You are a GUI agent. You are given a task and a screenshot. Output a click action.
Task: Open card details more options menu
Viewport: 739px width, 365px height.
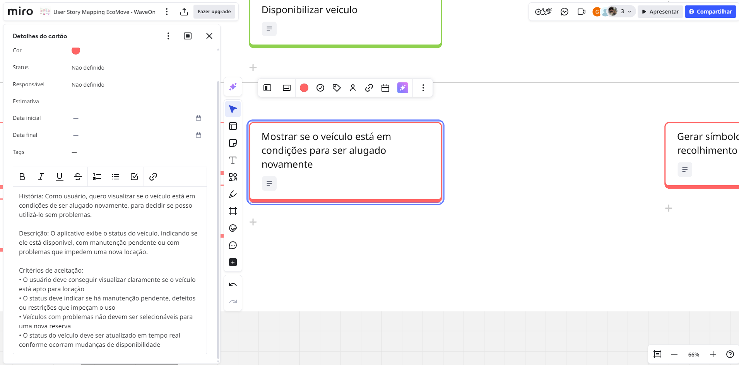[x=168, y=36]
